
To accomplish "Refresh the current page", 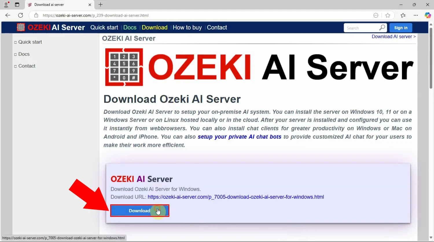I will click(21, 15).
